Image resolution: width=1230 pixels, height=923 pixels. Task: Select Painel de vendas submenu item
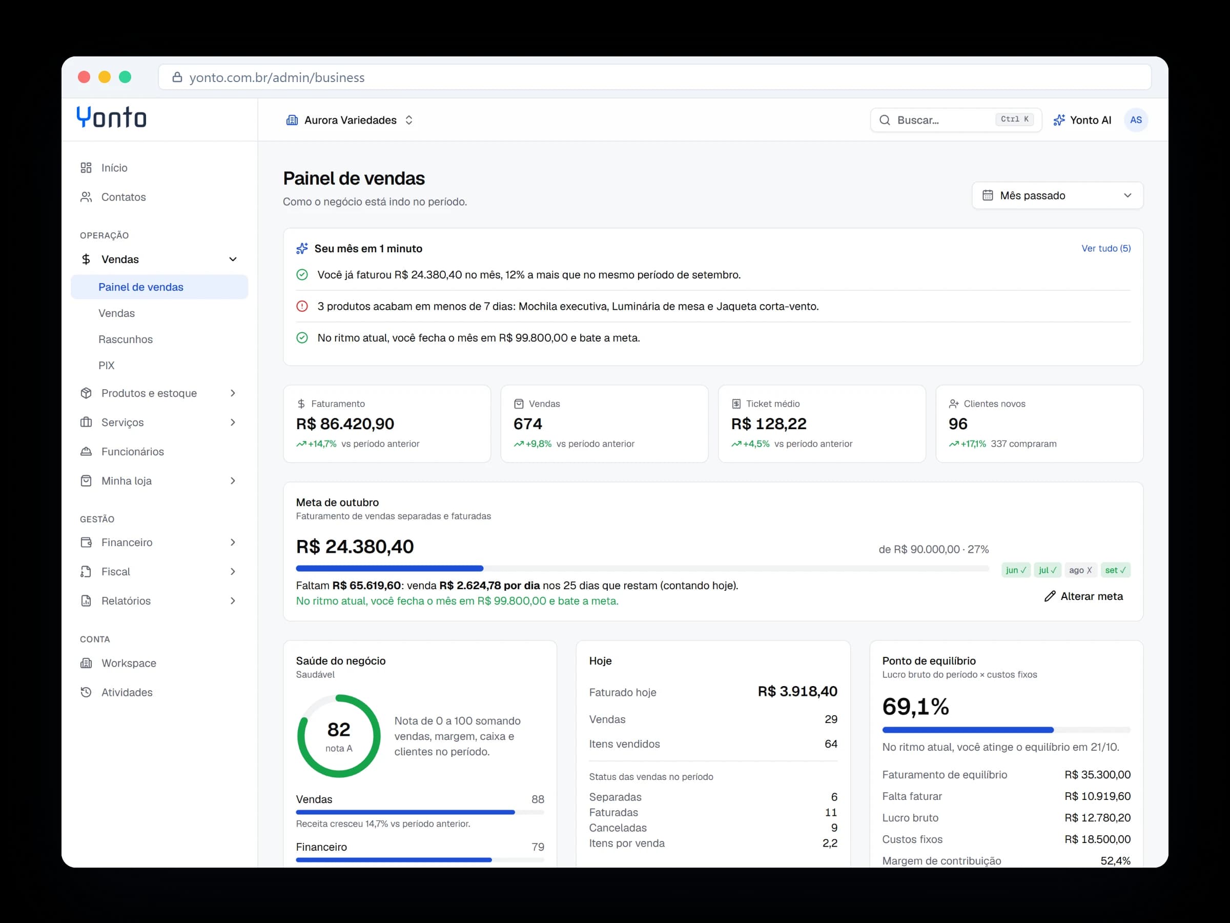159,287
